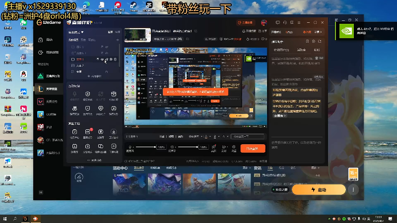The image size is (397, 223).
Task: Open 活动中心 tab in WeGame window
Action: 120,168
